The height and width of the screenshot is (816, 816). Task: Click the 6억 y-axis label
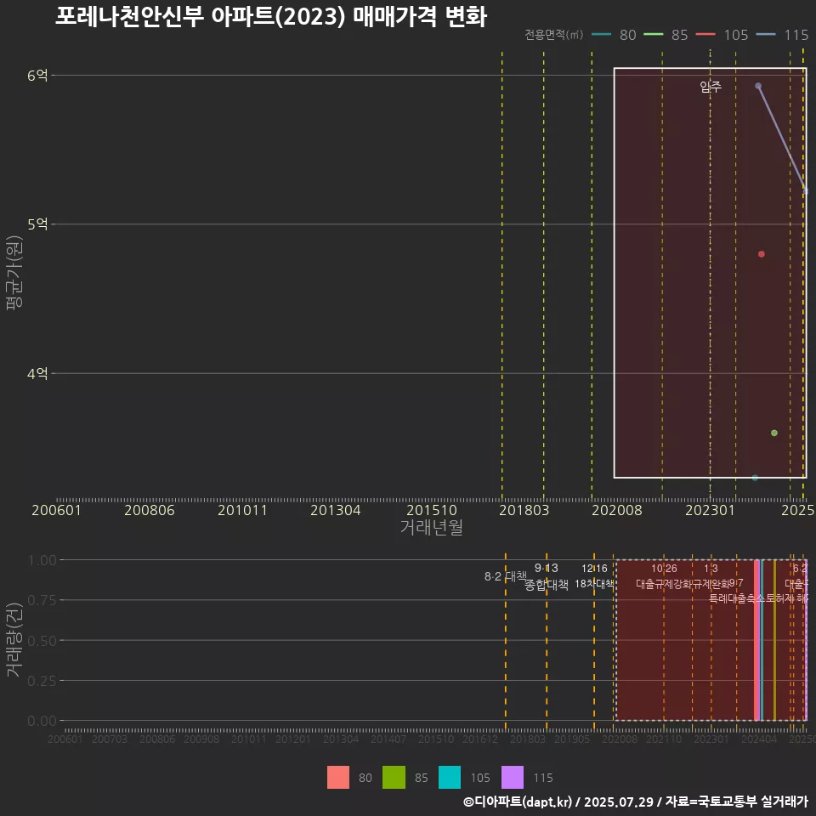37,76
